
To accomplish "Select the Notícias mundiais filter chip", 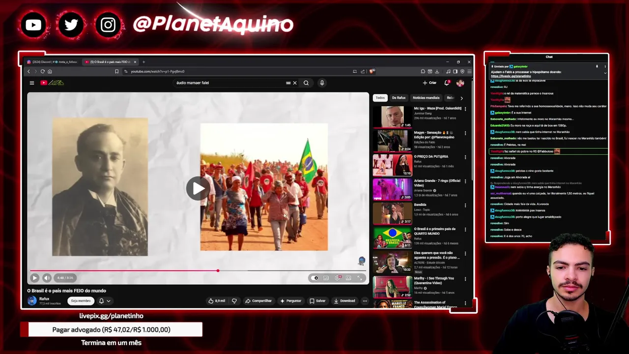I will click(x=426, y=98).
